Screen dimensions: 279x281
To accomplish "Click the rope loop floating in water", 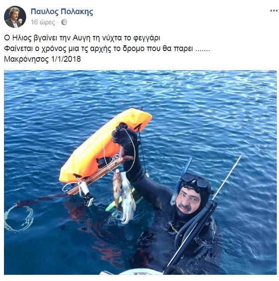I will click(19, 218).
